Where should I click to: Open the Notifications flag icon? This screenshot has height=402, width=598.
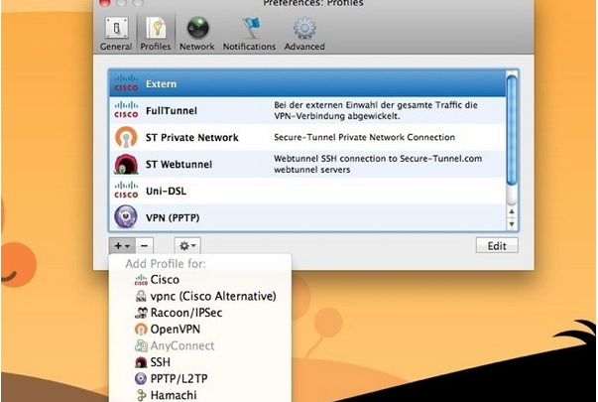tap(249, 31)
